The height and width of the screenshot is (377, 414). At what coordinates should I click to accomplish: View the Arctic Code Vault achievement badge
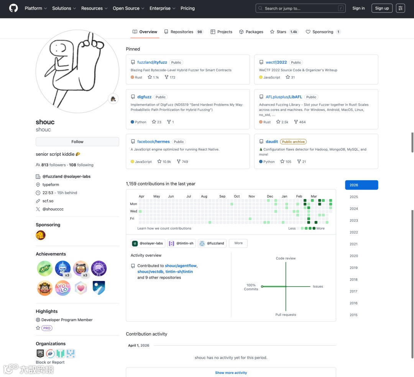coord(99,288)
